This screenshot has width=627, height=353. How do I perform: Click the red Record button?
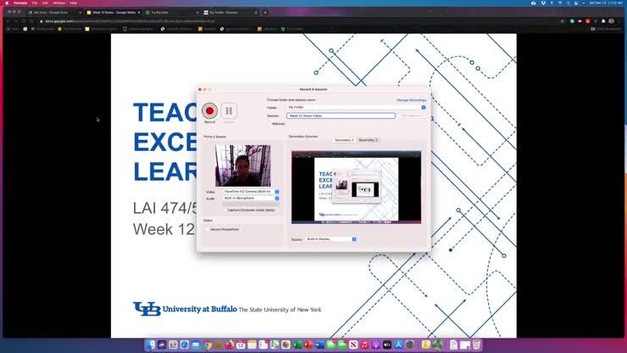point(209,111)
